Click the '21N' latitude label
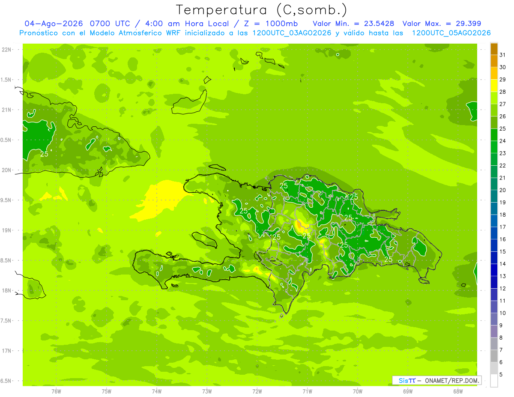This screenshot has height=397, width=514. 6,110
